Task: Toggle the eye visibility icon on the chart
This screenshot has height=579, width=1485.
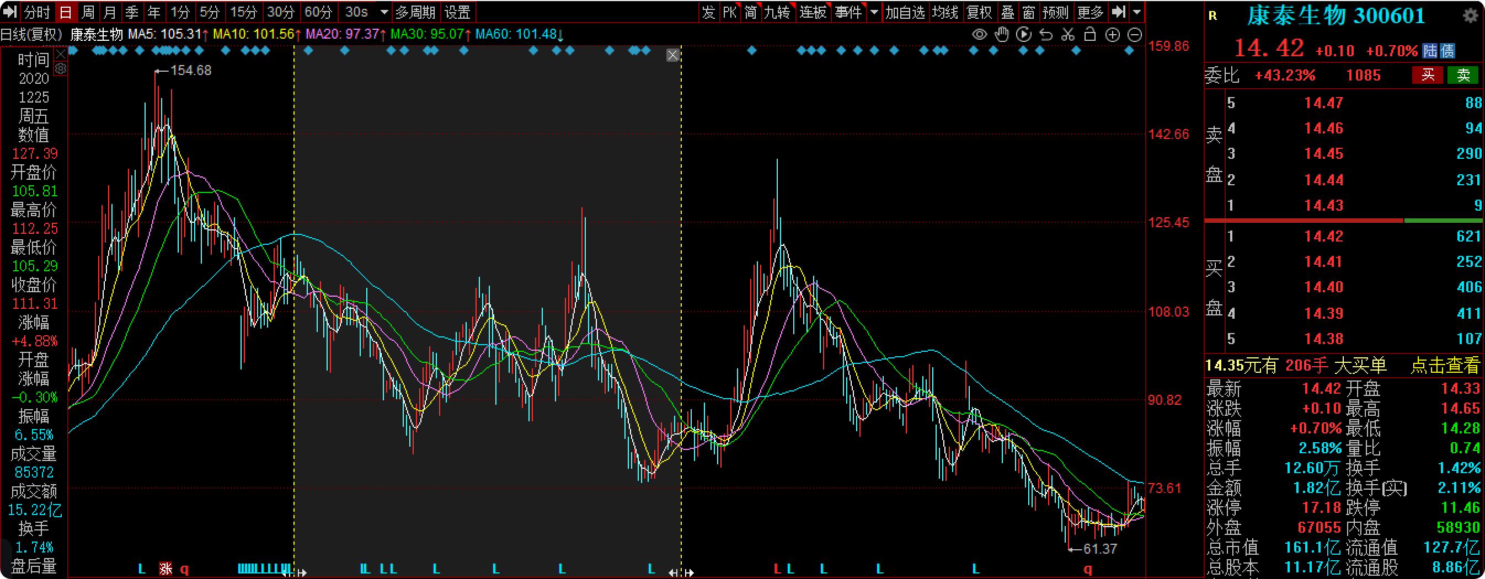Action: [980, 35]
